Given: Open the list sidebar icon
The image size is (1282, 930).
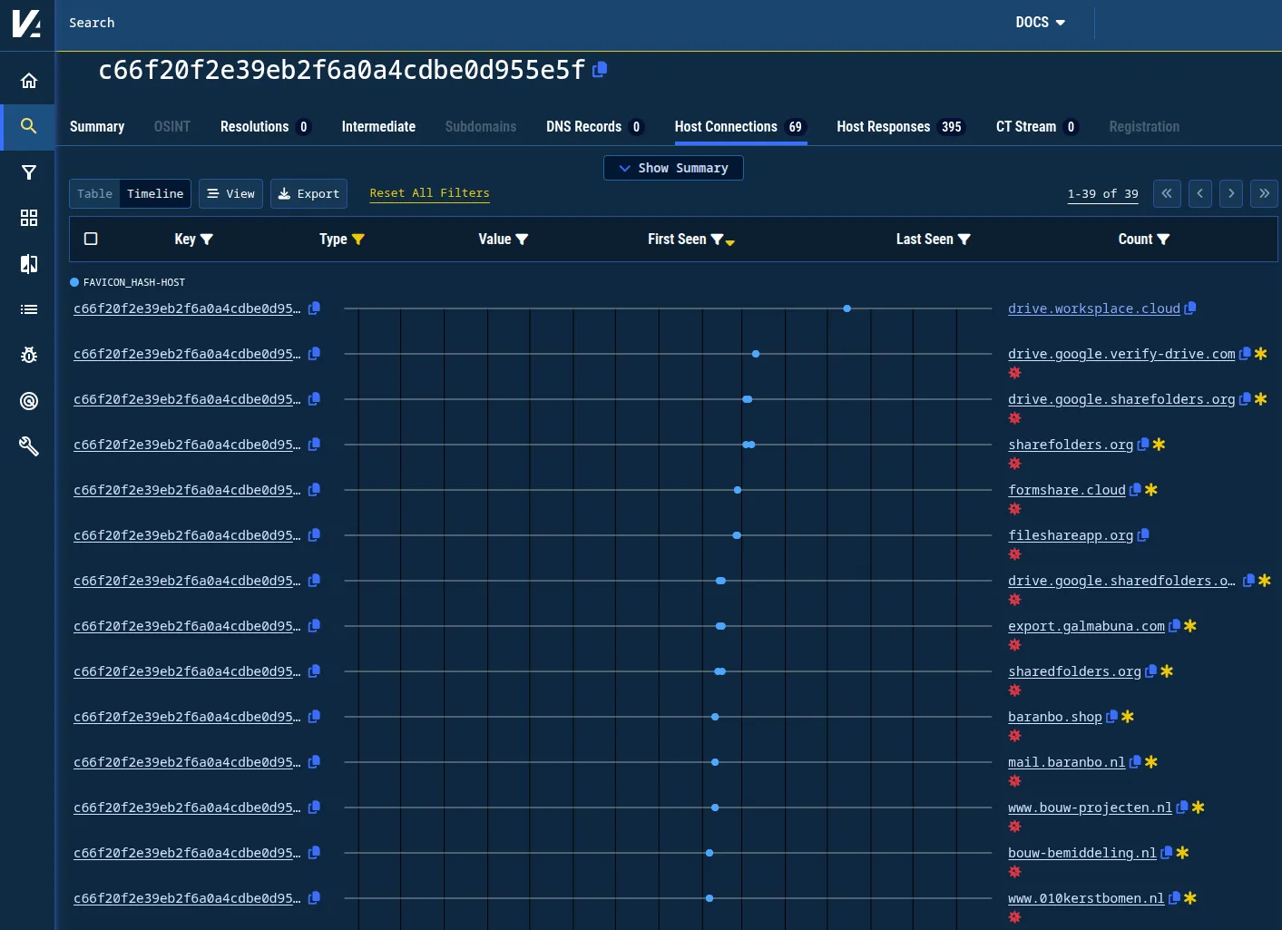Looking at the screenshot, I should [29, 309].
